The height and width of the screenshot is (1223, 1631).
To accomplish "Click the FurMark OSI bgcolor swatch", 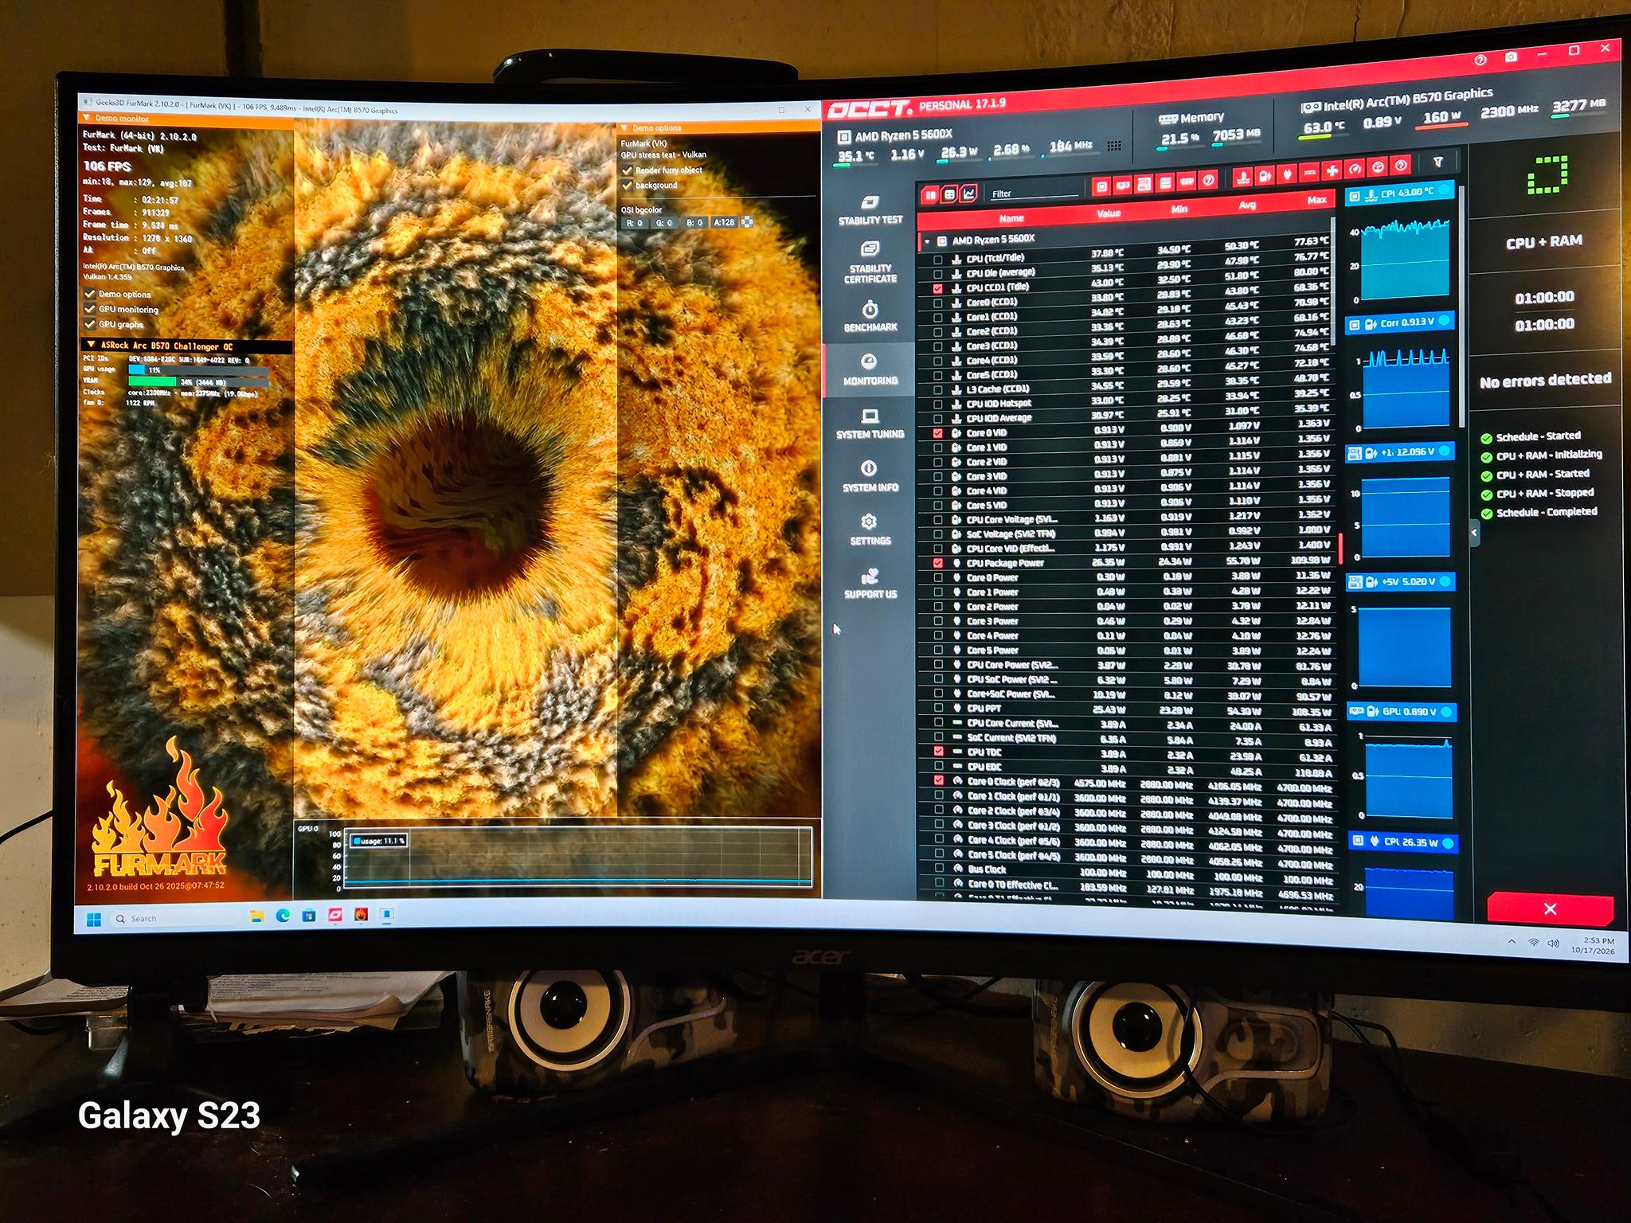I will (746, 222).
